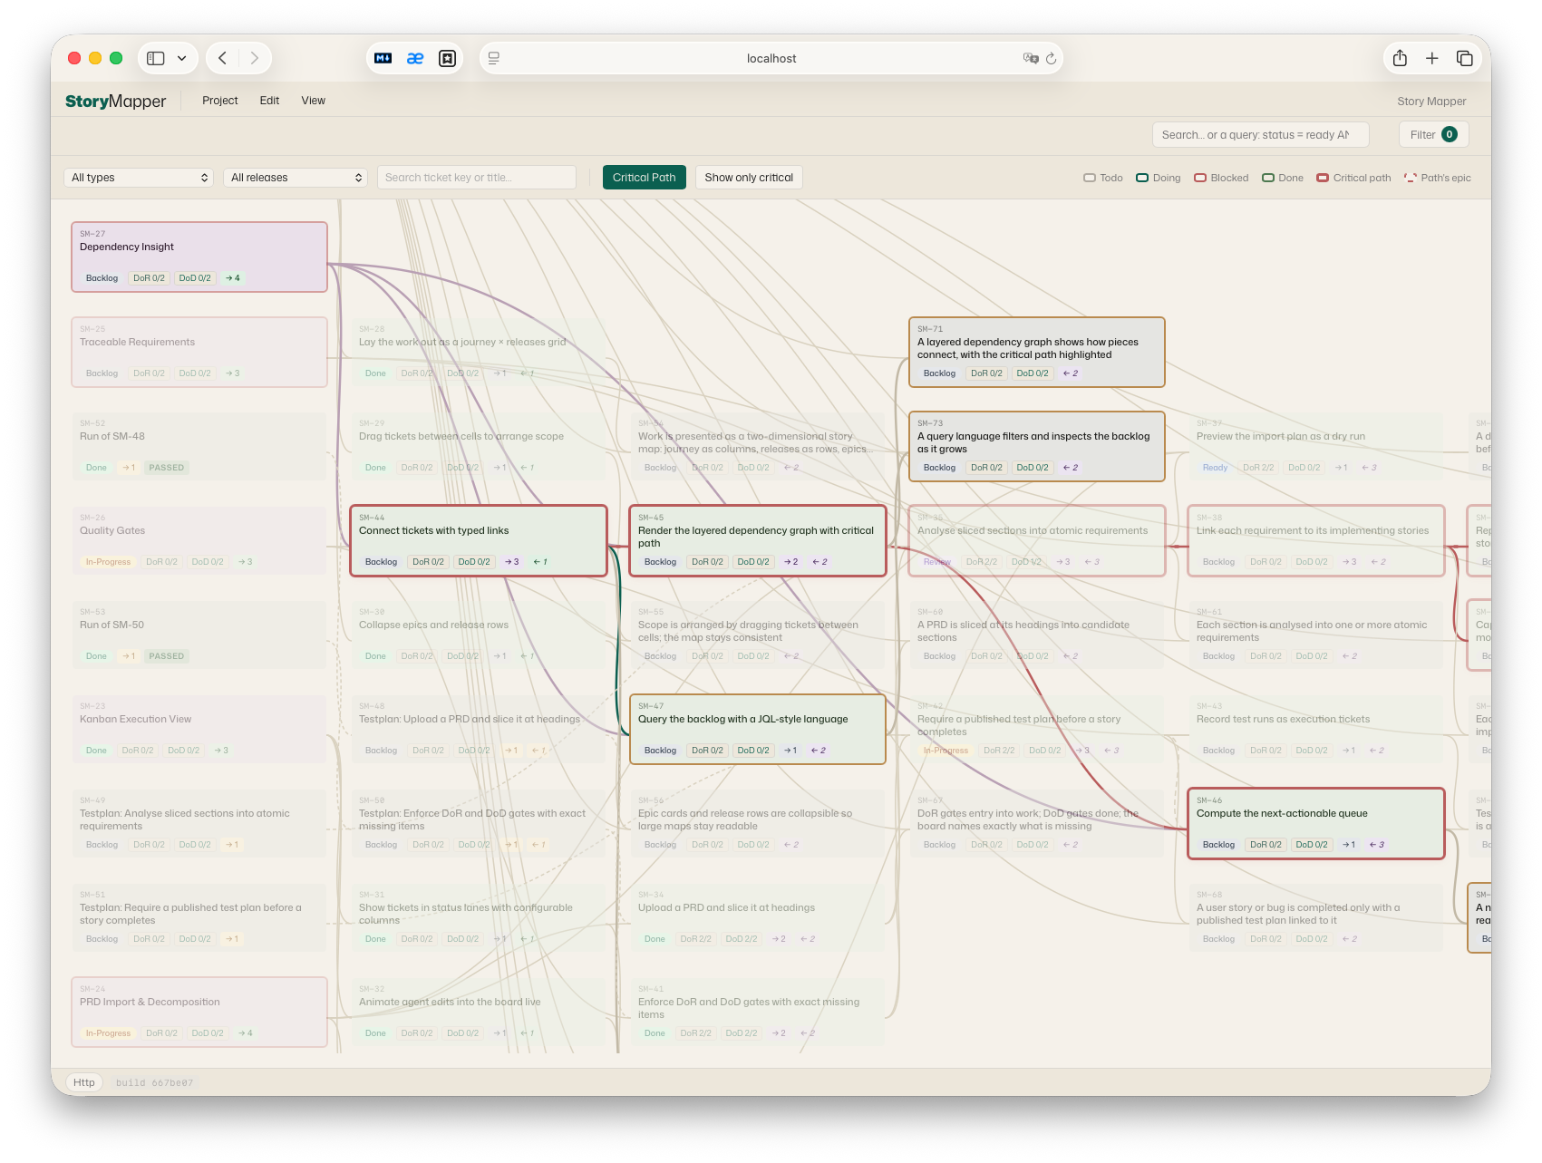Click the →3 outgoing links on SM-44
The image size is (1542, 1163).
[512, 562]
